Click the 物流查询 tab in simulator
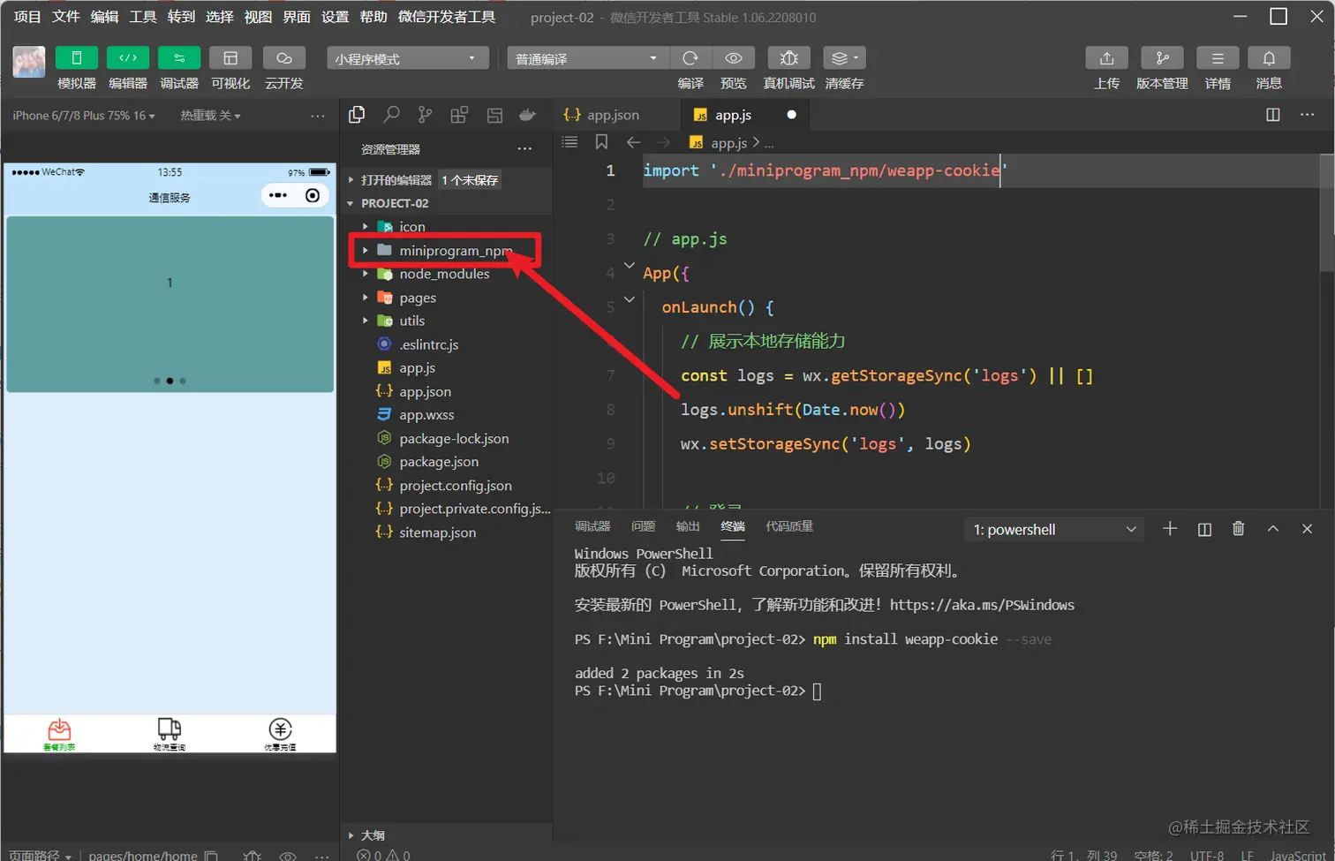Image resolution: width=1335 pixels, height=861 pixels. (170, 734)
